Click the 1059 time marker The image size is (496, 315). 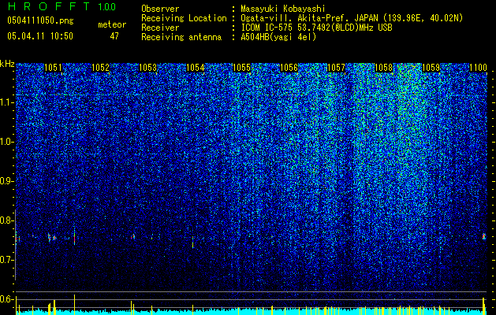click(x=431, y=68)
